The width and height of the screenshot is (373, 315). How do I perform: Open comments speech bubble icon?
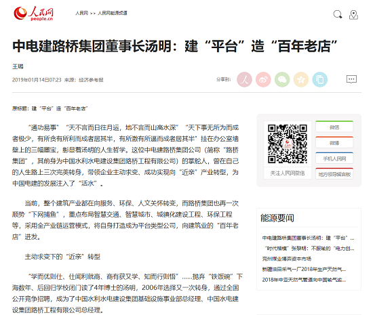351,79
